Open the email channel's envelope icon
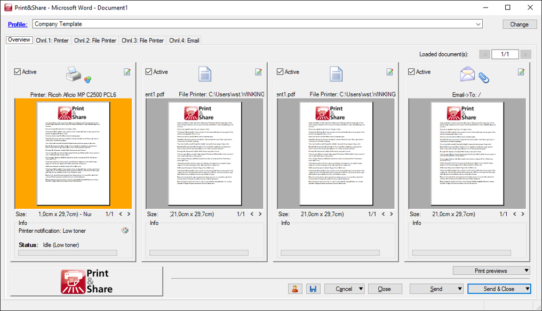The width and height of the screenshot is (542, 311). (x=467, y=75)
